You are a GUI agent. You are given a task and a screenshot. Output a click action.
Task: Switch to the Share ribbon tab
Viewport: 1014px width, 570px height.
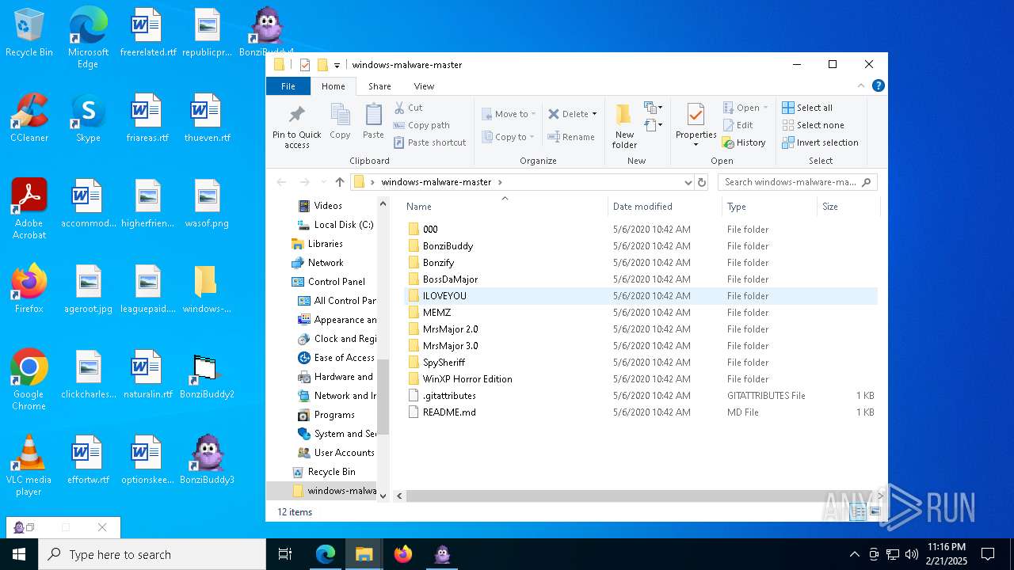[x=379, y=86]
